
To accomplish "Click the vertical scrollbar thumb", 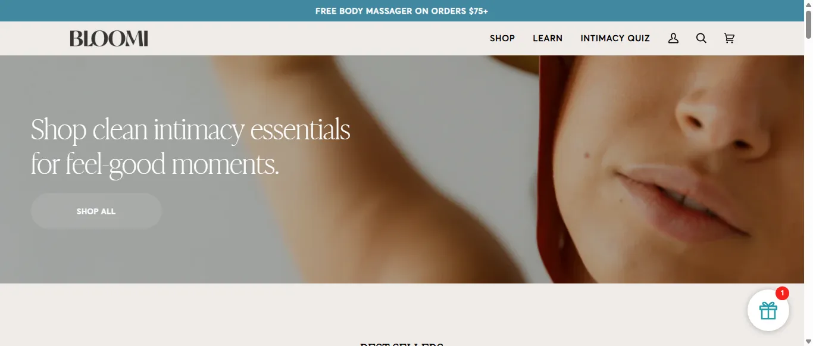I will (x=808, y=24).
